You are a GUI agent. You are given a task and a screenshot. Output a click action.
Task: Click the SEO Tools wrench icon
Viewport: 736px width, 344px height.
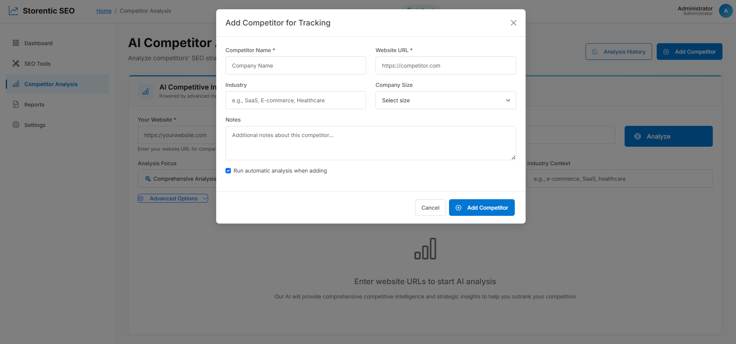16,63
